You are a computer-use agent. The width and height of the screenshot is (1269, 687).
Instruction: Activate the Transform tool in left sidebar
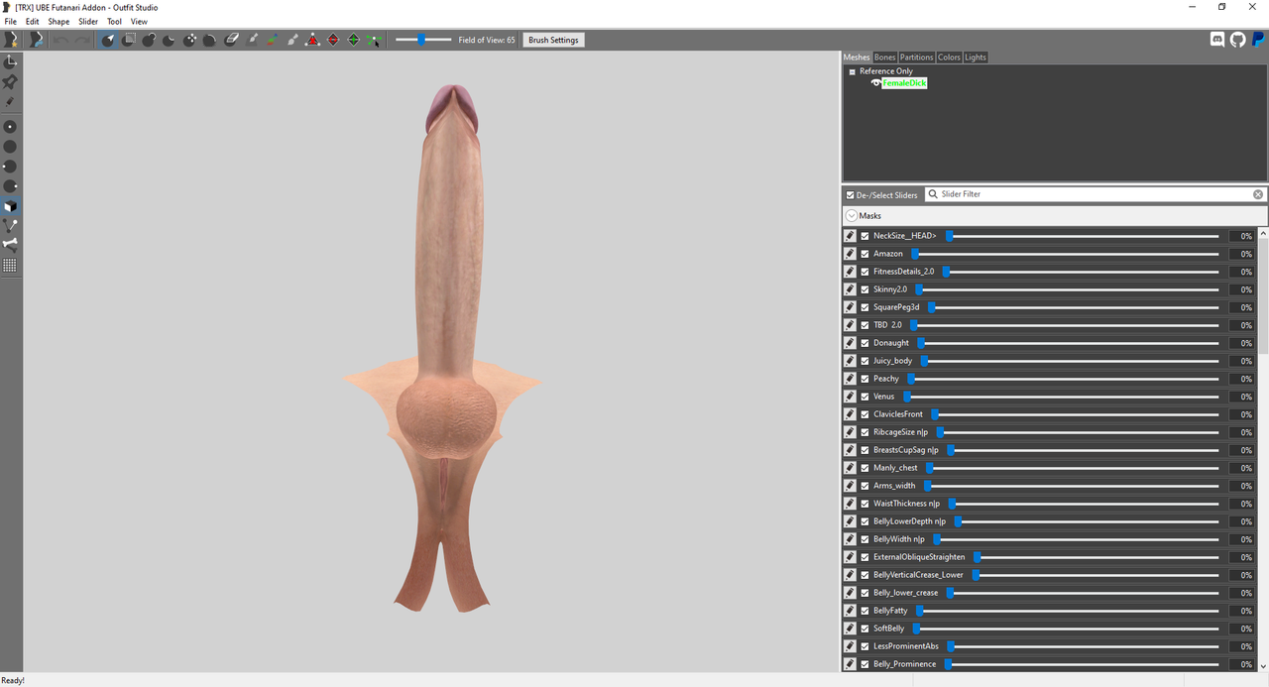click(10, 61)
